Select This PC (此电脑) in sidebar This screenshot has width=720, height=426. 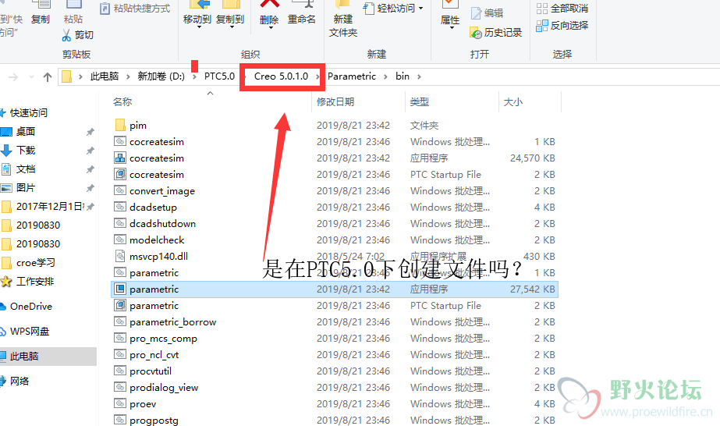[48, 357]
